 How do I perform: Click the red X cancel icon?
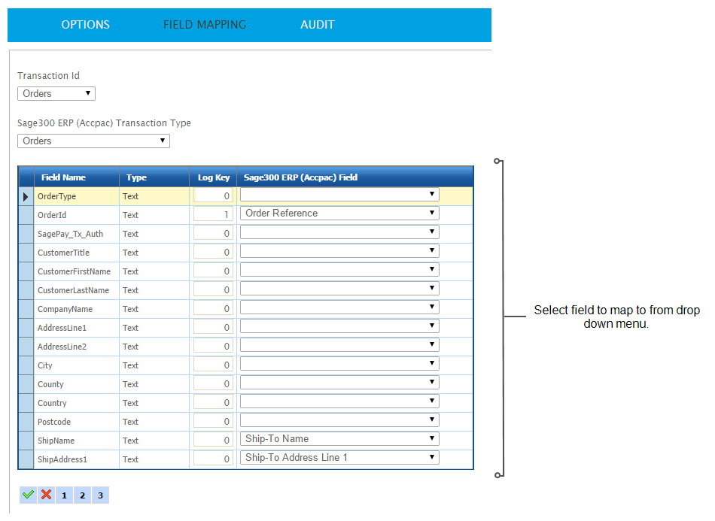(x=46, y=495)
